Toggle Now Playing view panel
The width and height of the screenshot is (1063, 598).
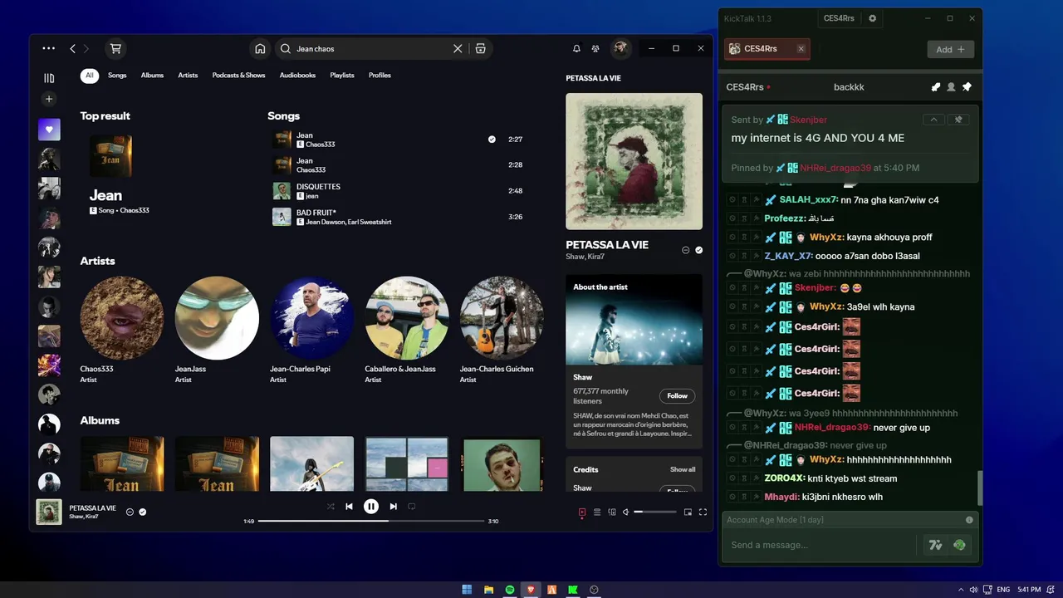[x=582, y=512]
